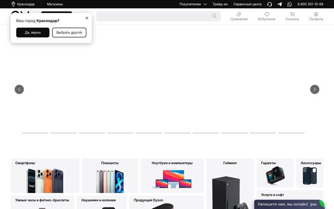Show next banner slide arrow
Image resolution: width=334 pixels, height=209 pixels.
tap(315, 89)
